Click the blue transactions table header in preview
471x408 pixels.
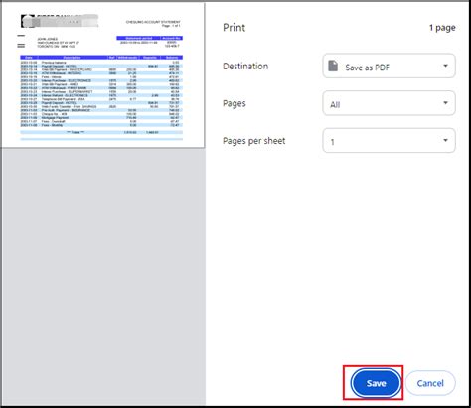click(101, 58)
